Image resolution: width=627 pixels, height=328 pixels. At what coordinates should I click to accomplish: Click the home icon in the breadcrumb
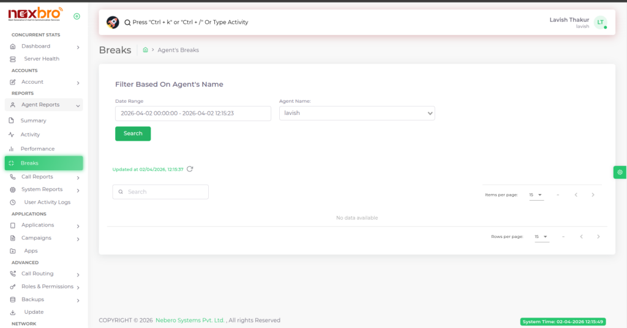click(x=145, y=50)
